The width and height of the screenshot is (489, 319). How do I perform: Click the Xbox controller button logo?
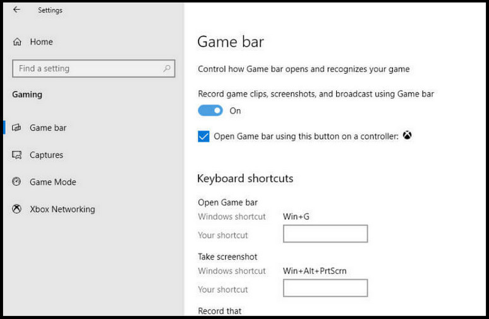407,136
